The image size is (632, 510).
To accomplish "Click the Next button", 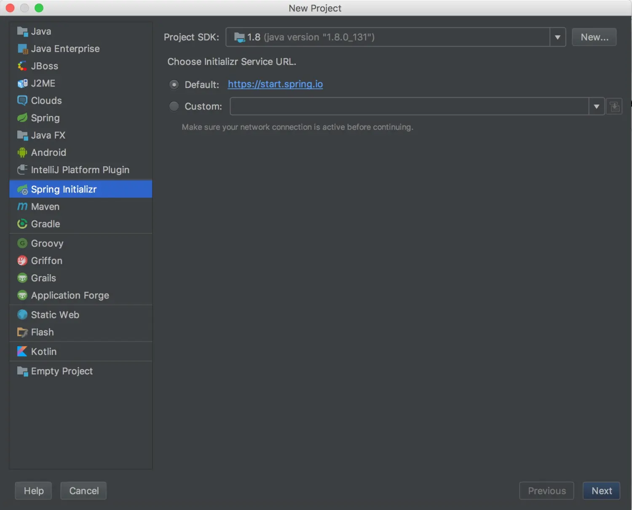I will pos(601,491).
